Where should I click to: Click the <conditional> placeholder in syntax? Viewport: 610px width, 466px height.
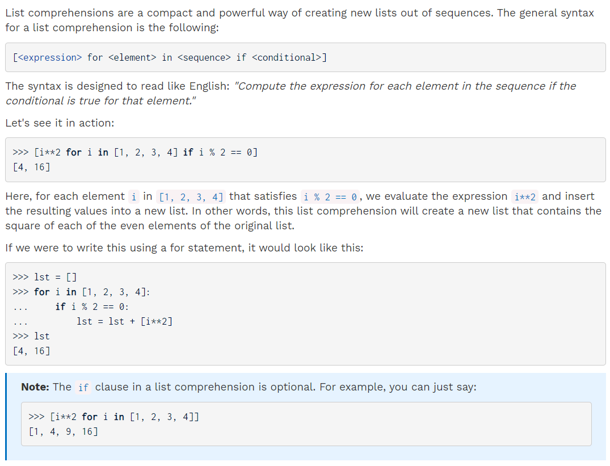point(287,57)
